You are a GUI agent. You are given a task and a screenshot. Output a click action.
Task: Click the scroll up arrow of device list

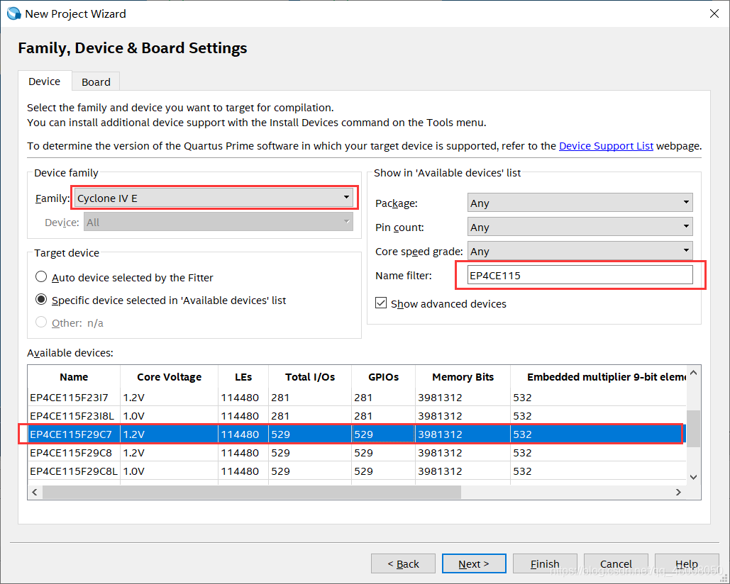(693, 373)
